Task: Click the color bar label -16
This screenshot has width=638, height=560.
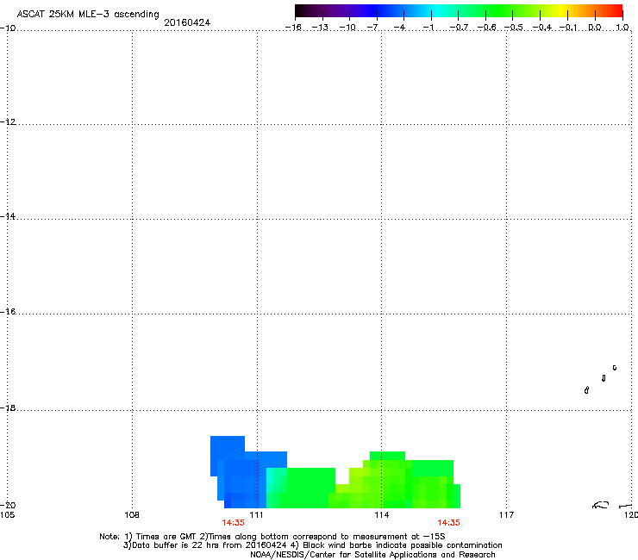Action: (x=293, y=28)
